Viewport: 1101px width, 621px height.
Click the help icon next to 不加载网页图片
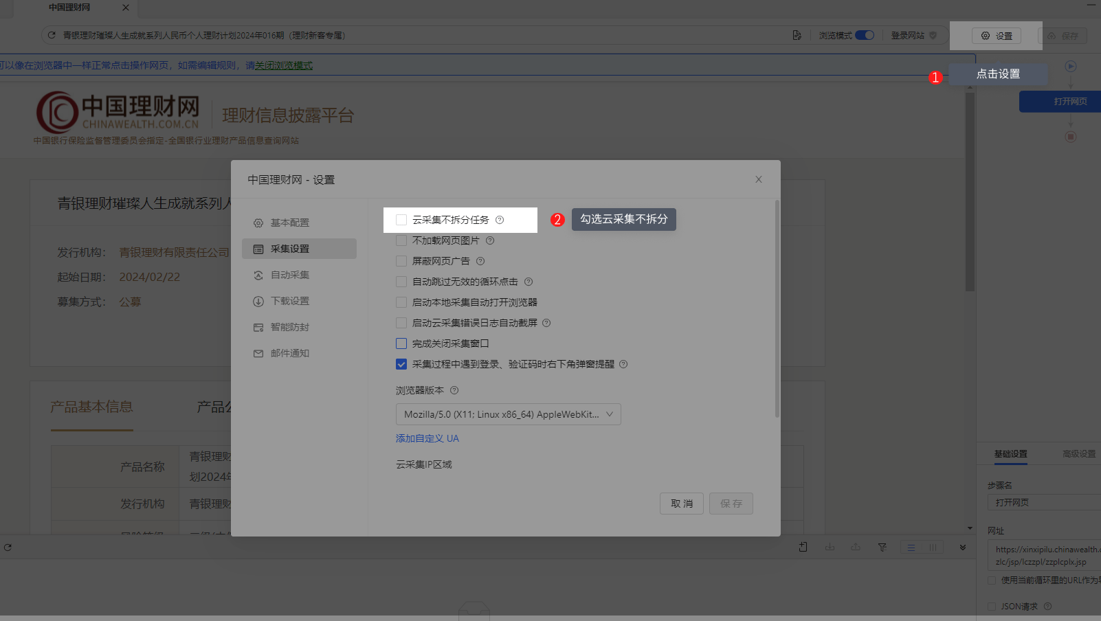click(490, 240)
